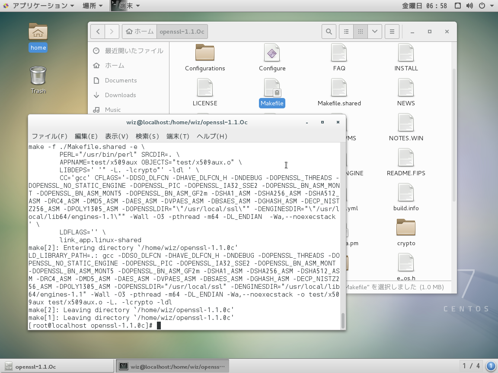Select the README.FIPS file icon

point(406,158)
